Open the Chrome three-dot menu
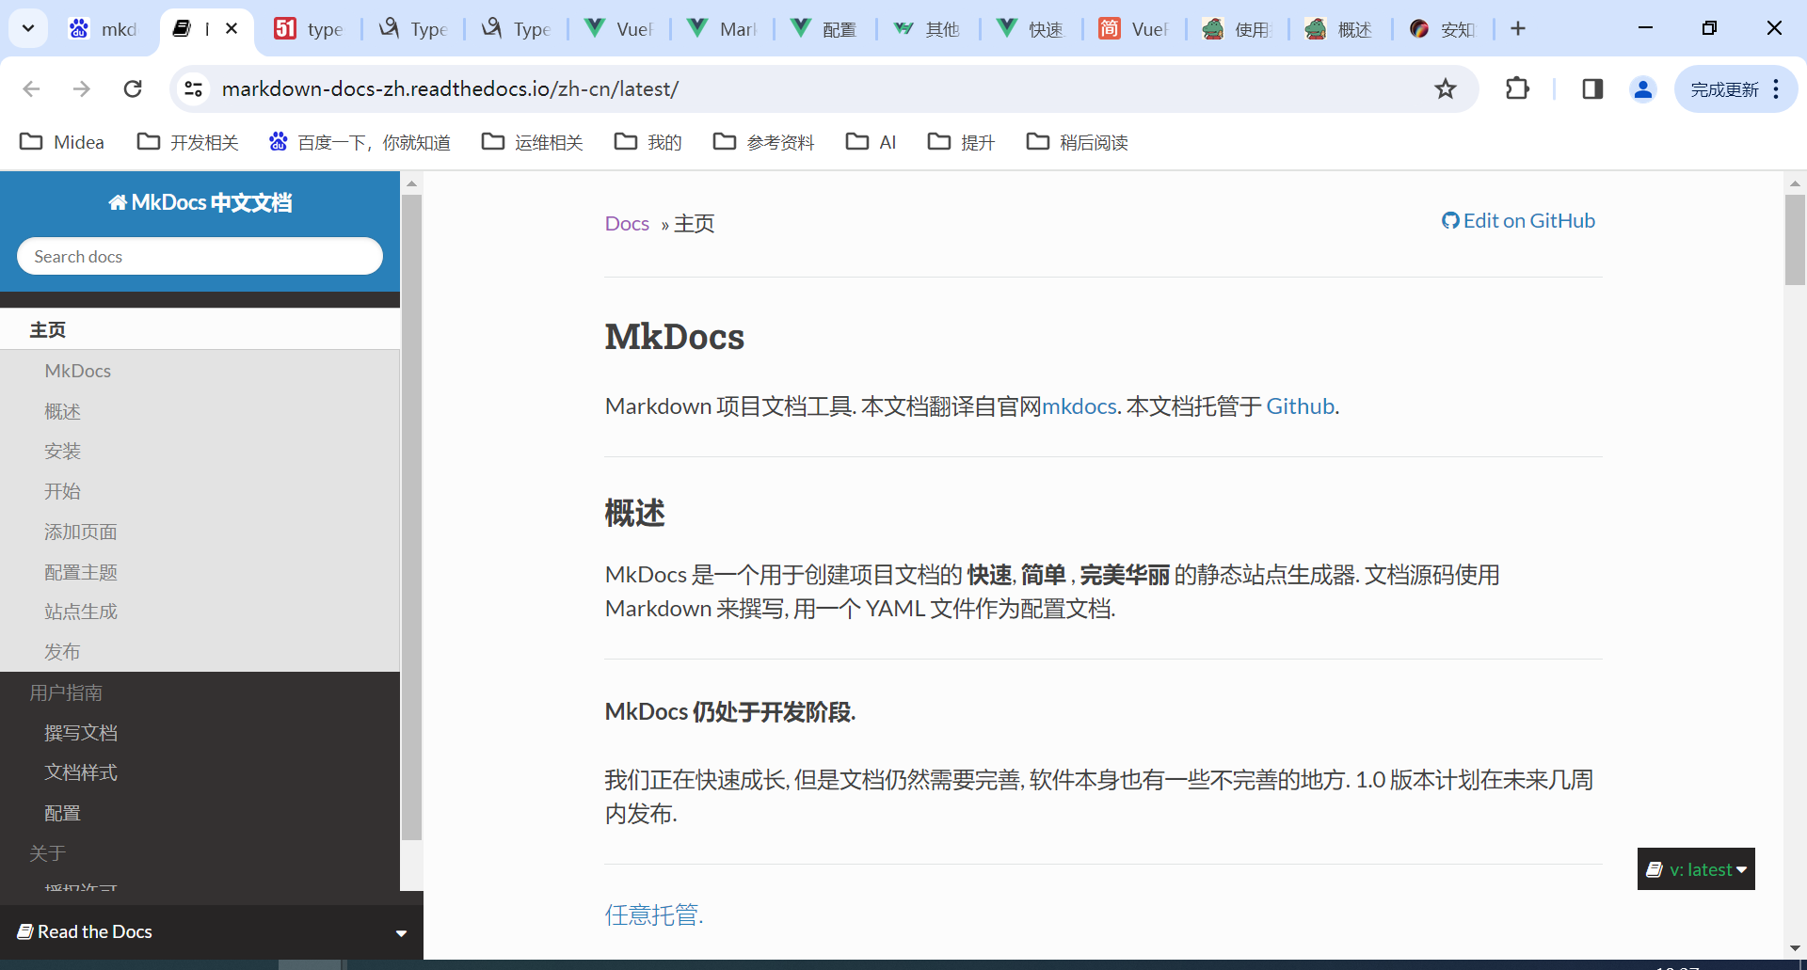Screen dimensions: 1807x970 1776,88
